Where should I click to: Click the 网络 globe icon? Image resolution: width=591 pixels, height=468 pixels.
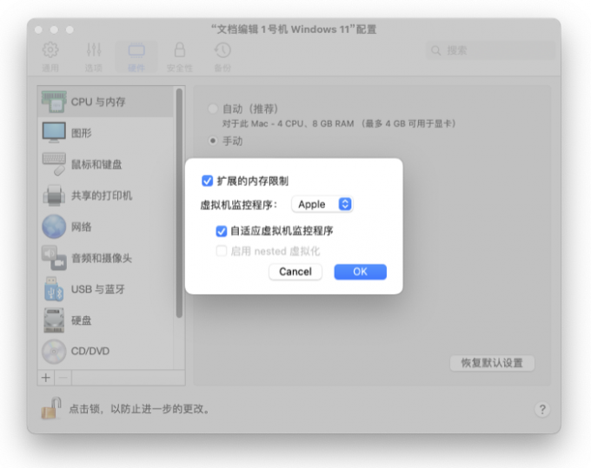[54, 227]
